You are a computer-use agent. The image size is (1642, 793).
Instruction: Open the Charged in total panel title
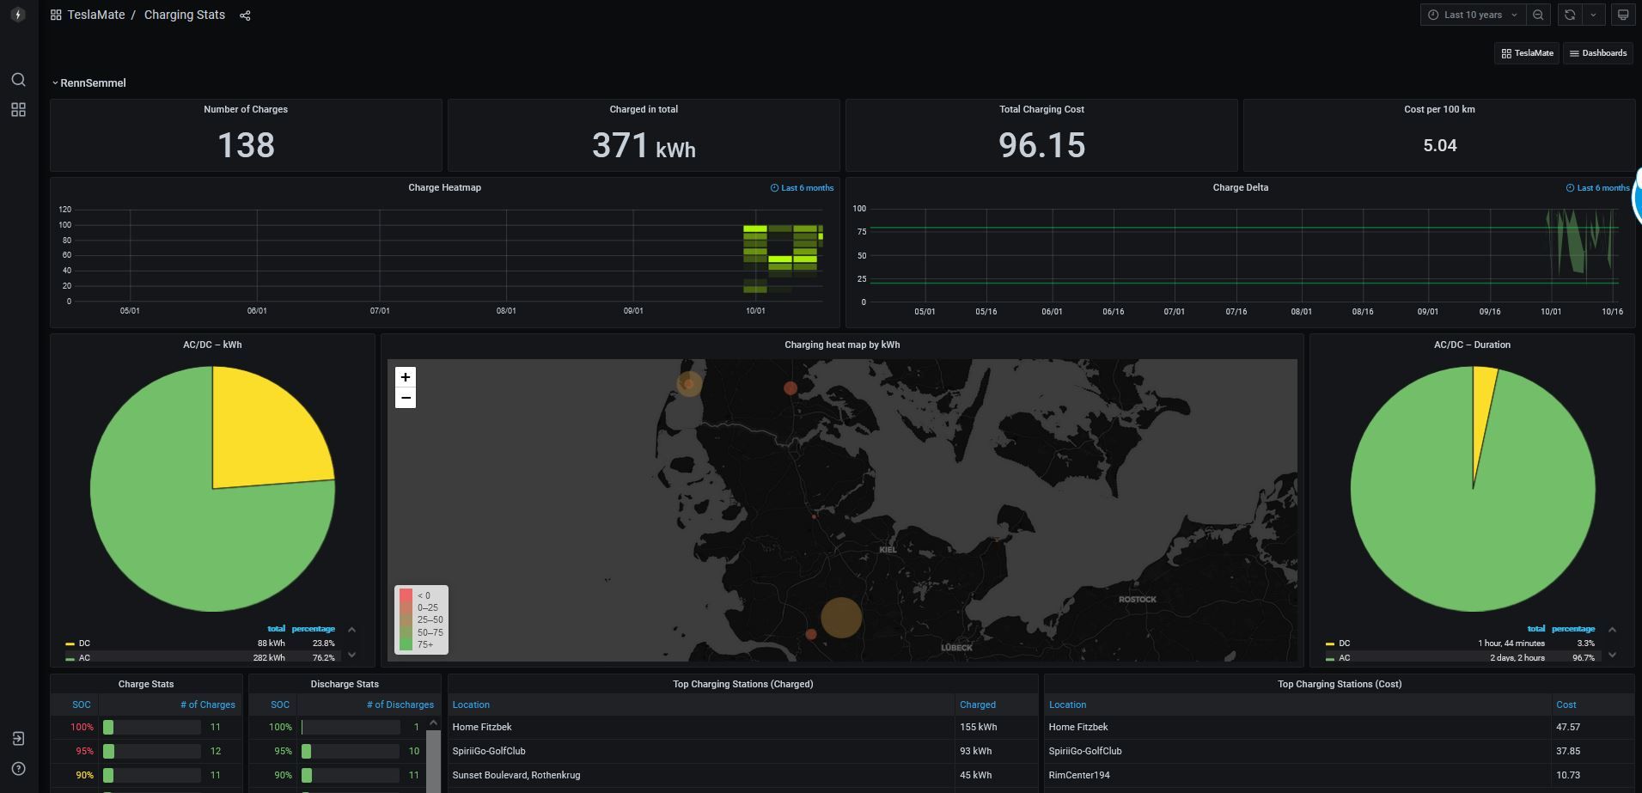tap(644, 109)
